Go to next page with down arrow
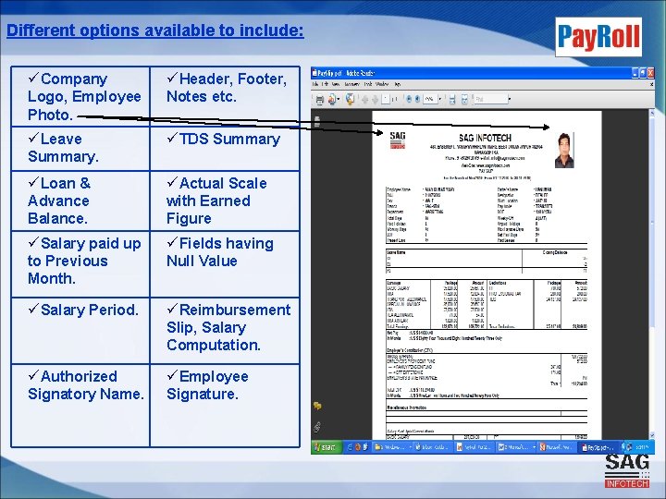 (375, 100)
